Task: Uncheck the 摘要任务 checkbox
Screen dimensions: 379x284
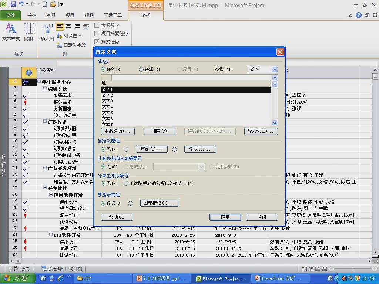Action: [97, 41]
